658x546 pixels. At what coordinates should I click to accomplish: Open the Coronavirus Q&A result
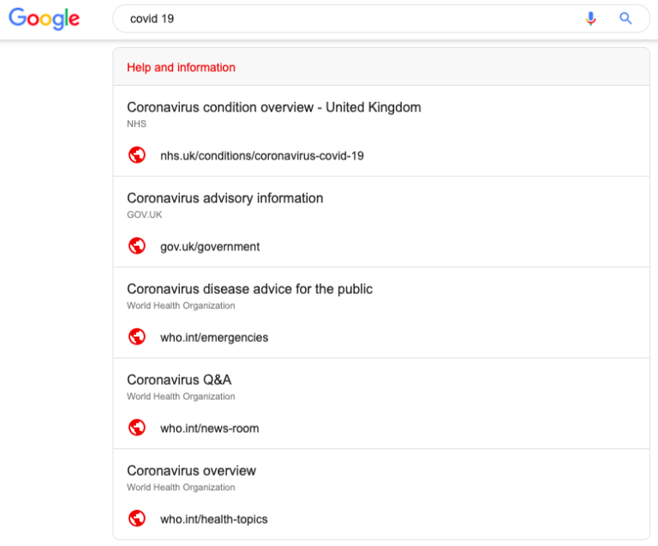point(179,380)
